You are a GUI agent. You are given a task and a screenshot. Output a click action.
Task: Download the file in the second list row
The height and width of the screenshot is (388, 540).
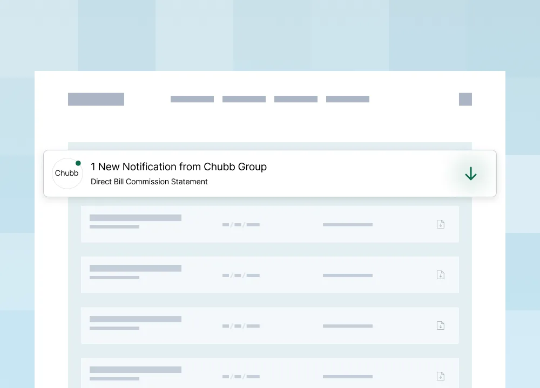pos(441,275)
